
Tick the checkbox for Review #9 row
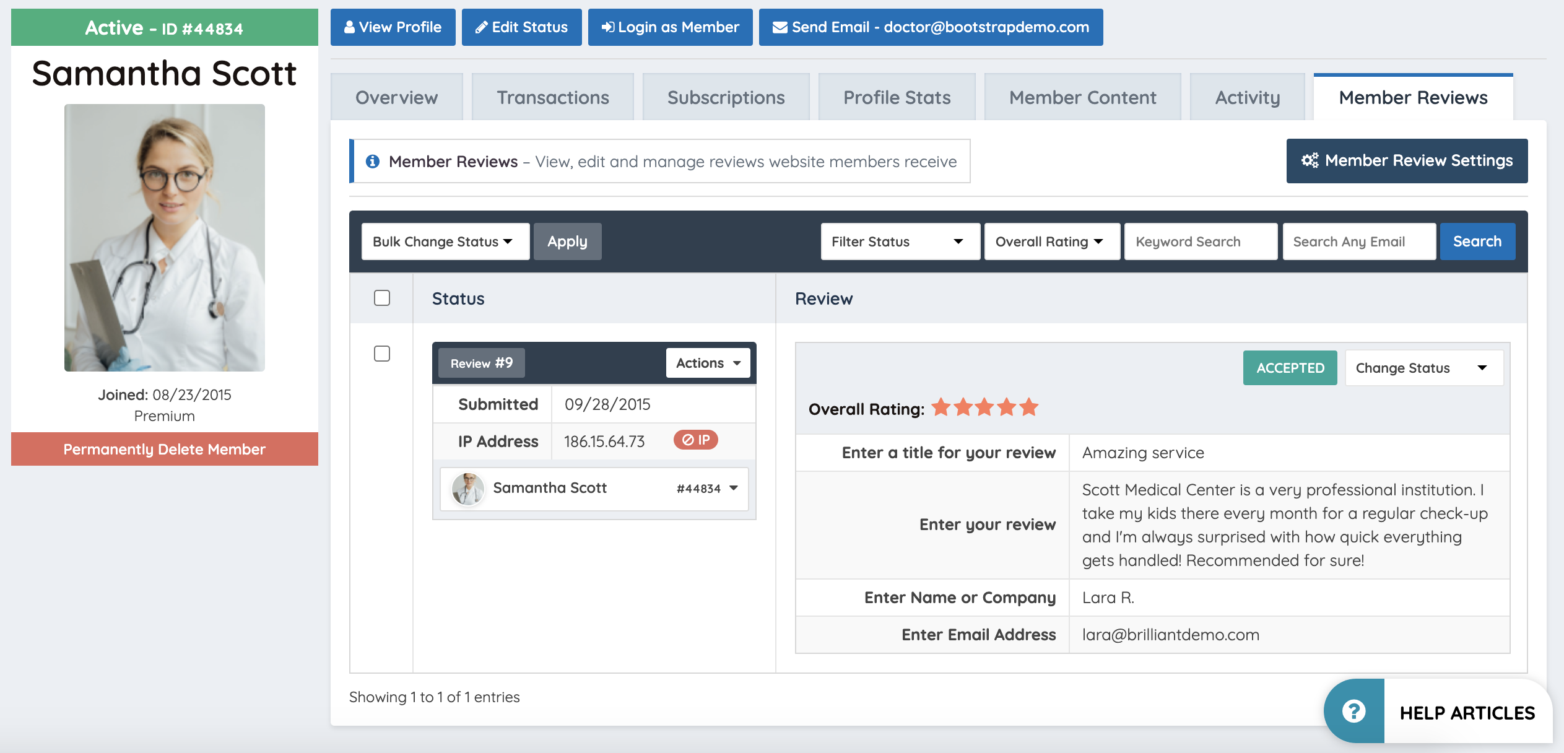coord(382,354)
